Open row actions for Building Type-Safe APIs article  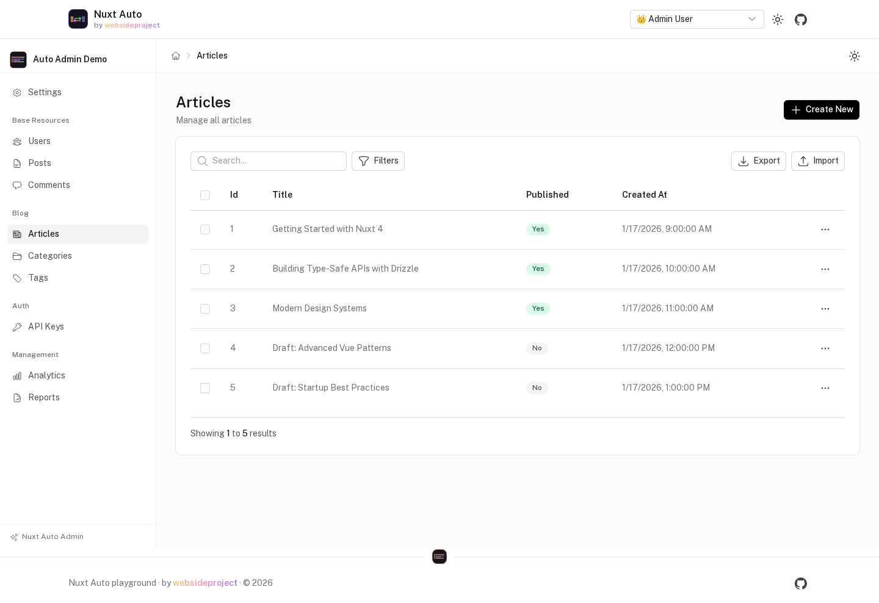click(825, 269)
